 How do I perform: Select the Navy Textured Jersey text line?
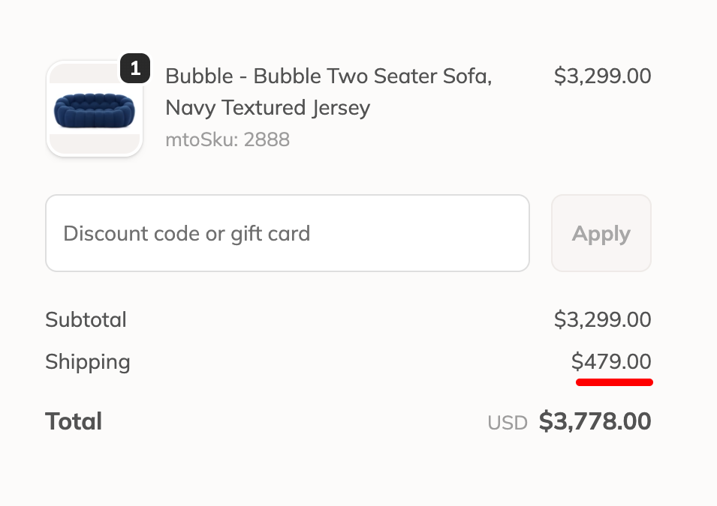[x=267, y=108]
